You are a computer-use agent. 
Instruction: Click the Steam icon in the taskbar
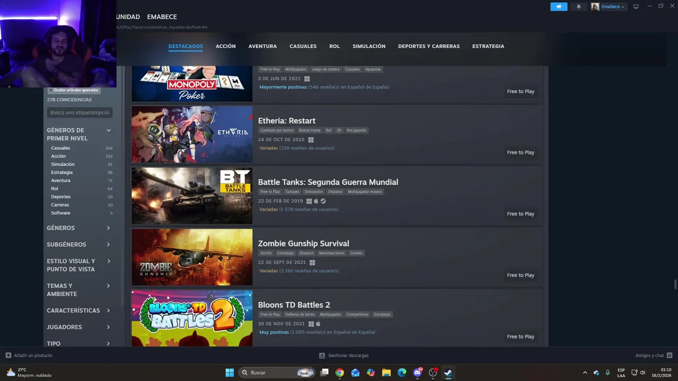(x=448, y=373)
